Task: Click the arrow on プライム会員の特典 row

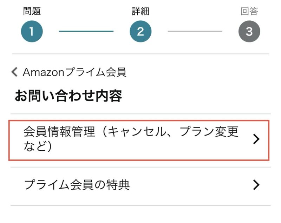Action: click(256, 185)
